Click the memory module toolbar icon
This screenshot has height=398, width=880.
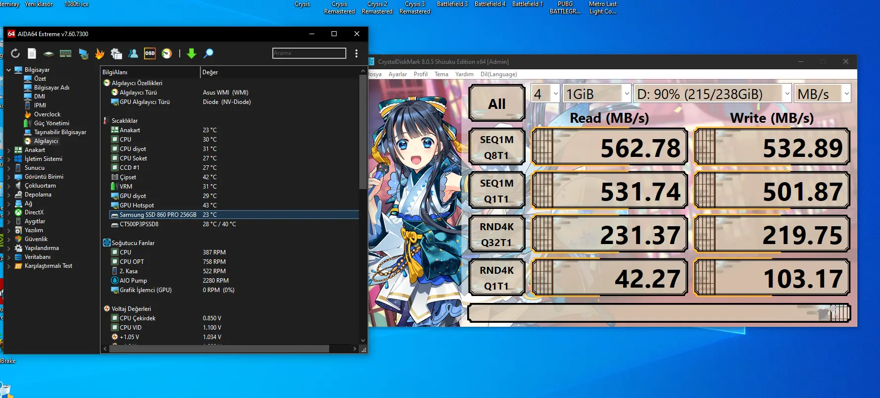(x=65, y=53)
